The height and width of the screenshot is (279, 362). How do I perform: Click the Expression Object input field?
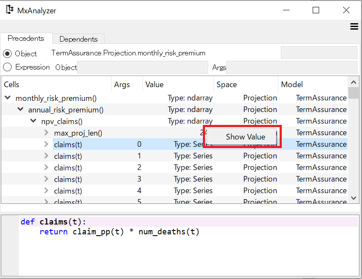(x=142, y=67)
